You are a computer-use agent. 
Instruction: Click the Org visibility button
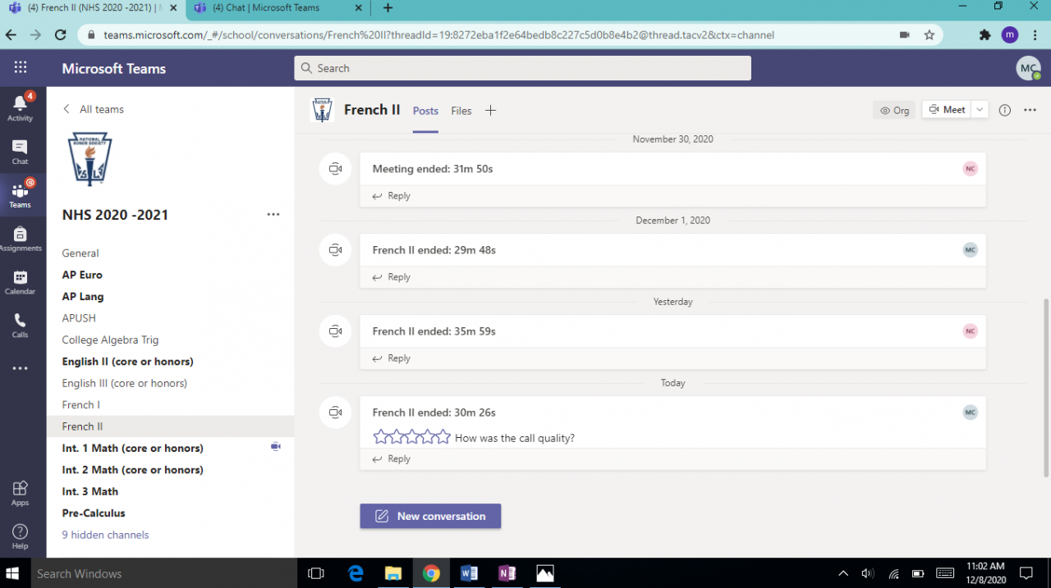point(894,111)
